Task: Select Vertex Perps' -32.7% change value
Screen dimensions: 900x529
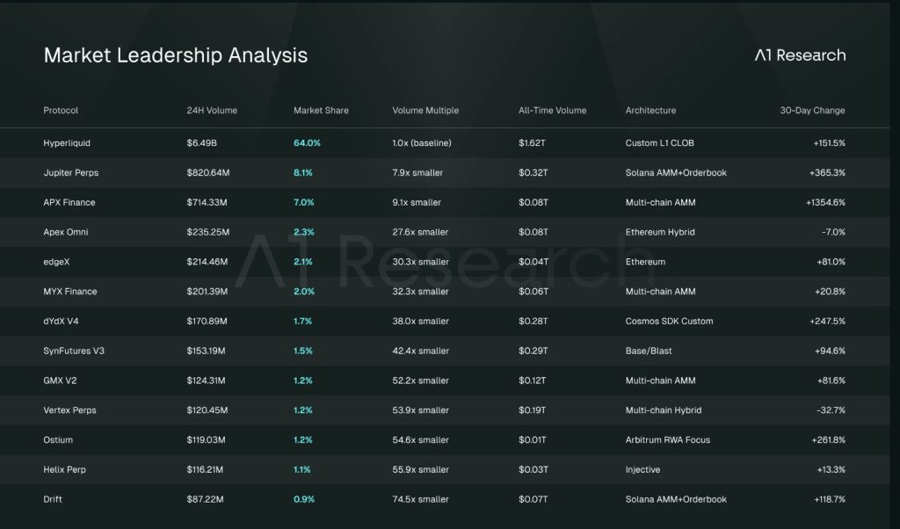Action: pyautogui.click(x=829, y=410)
